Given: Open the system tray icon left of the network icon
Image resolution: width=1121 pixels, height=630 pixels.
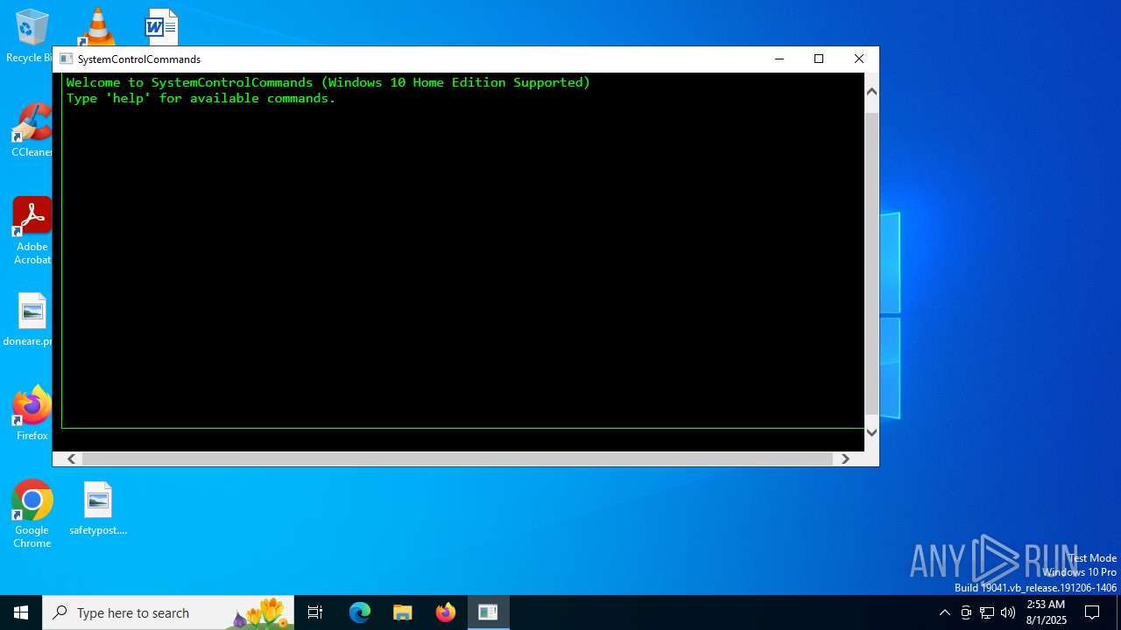Looking at the screenshot, I should (x=966, y=612).
